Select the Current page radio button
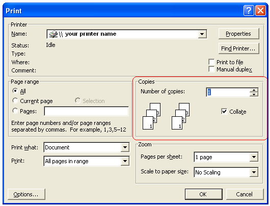This screenshot has height=206, width=270. pyautogui.click(x=15, y=100)
